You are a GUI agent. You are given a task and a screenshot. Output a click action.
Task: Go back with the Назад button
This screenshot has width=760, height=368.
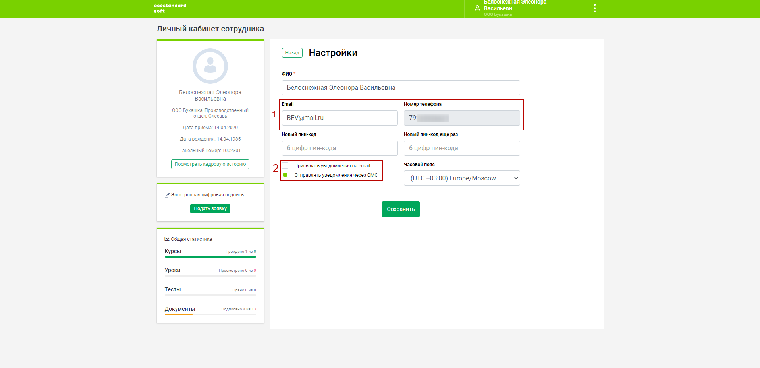pos(292,53)
